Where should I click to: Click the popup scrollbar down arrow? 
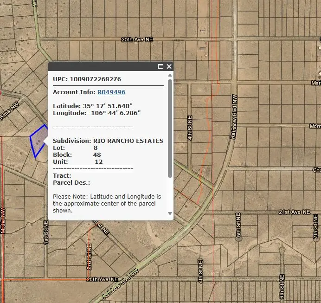tap(170, 214)
